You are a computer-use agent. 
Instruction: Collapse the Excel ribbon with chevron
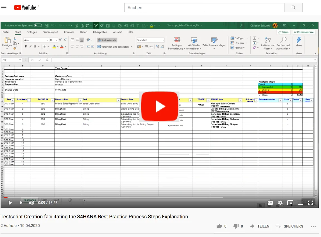point(315,53)
